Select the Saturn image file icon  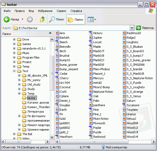tap(124, 101)
